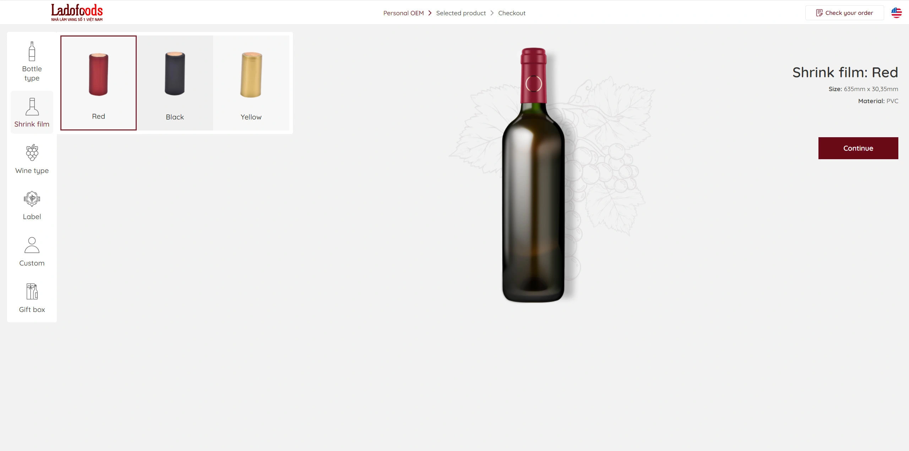909x451 pixels.
Task: Click the Continue button
Action: click(x=858, y=148)
